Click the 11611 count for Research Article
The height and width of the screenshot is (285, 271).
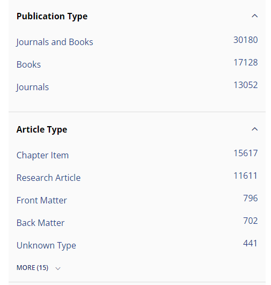click(246, 176)
